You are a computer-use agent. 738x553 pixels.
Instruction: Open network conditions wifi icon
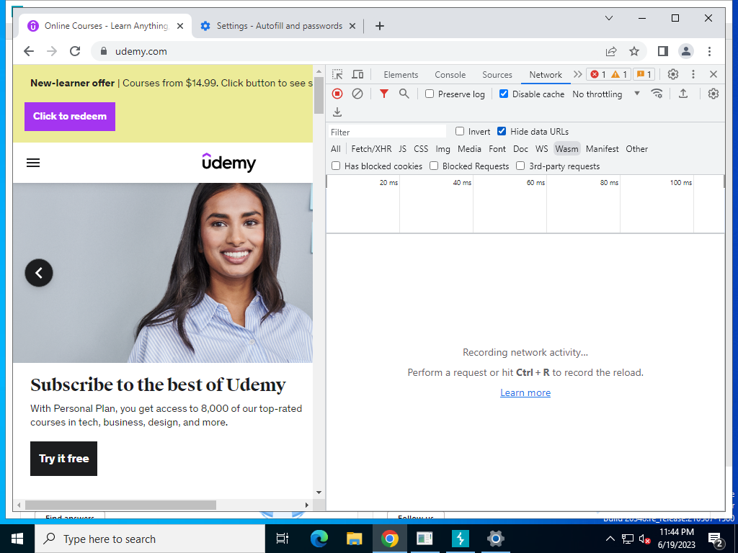point(657,94)
